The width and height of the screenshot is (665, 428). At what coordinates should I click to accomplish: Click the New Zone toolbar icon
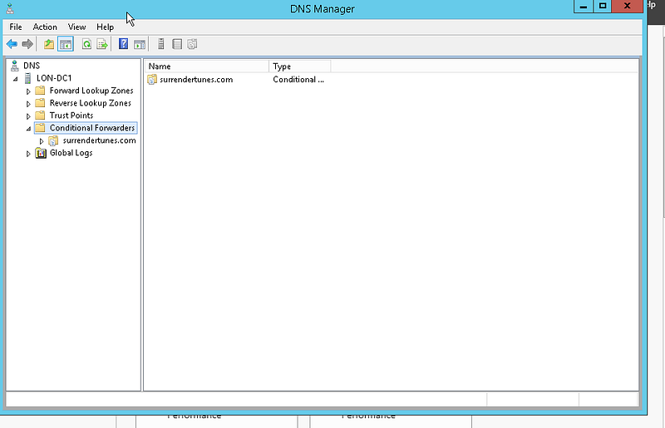[x=177, y=44]
